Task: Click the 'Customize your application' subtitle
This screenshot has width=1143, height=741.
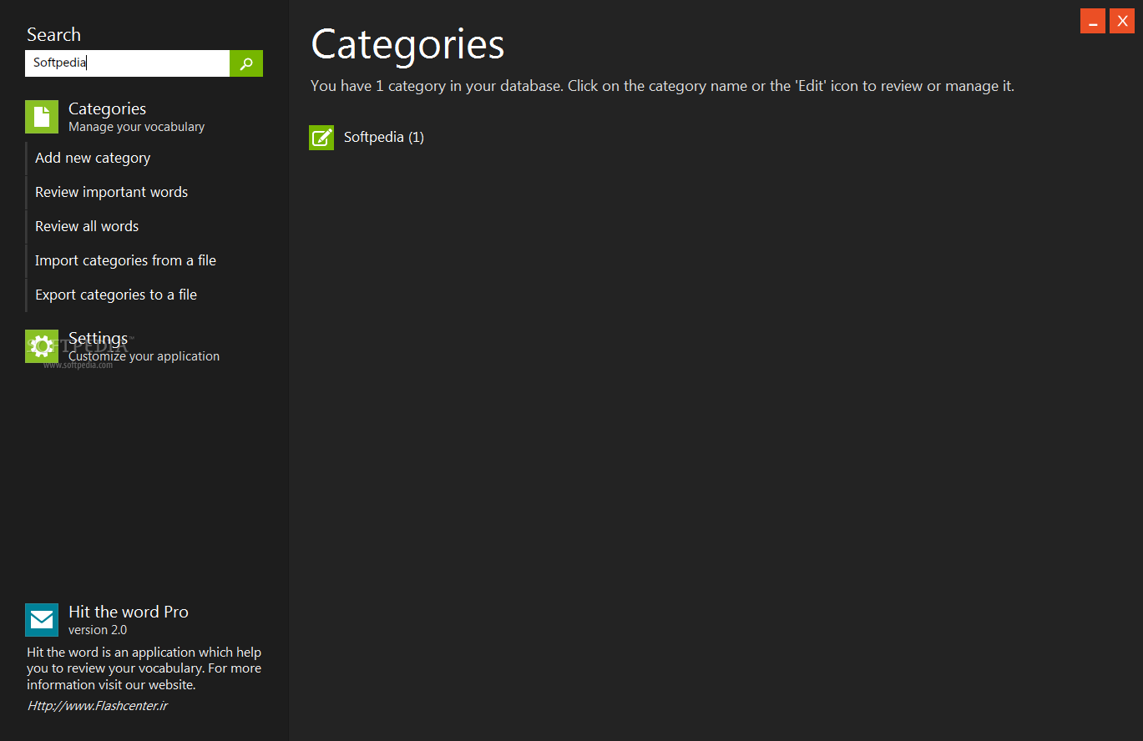Action: [x=144, y=356]
